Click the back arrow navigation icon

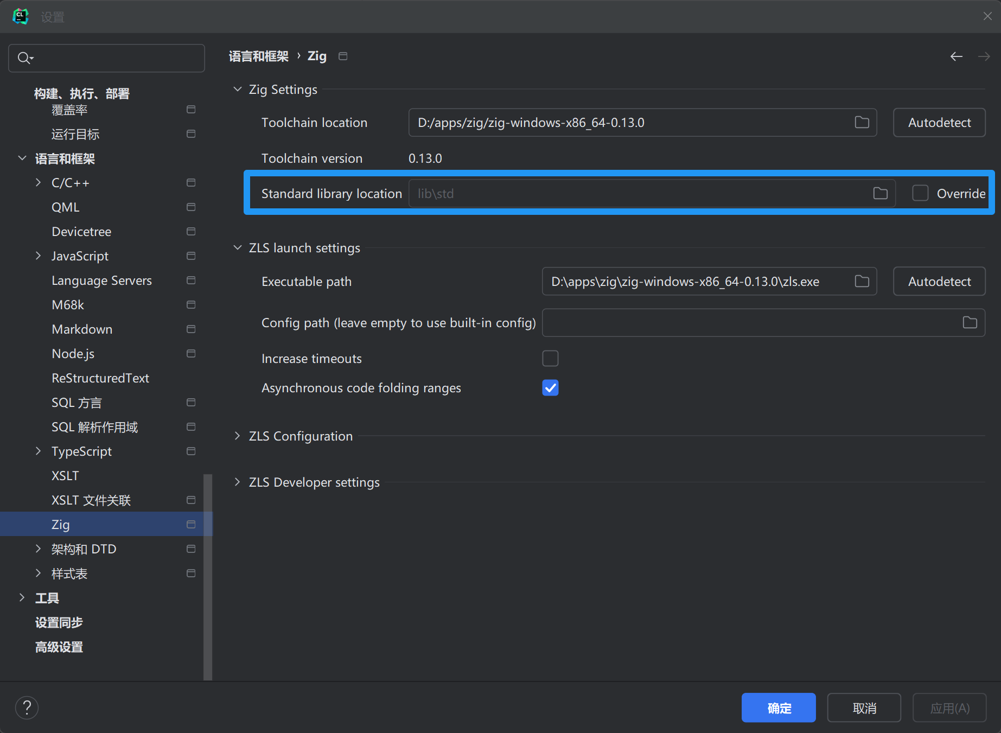point(956,56)
